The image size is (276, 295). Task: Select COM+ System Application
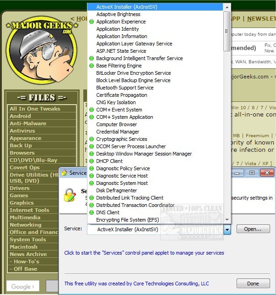[155, 117]
